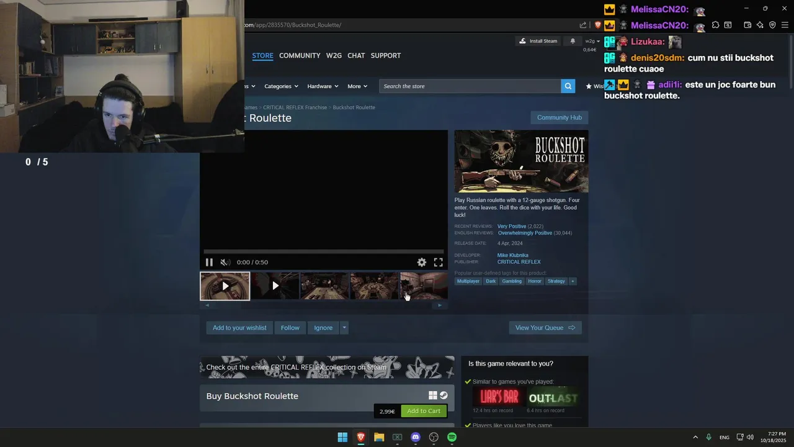Open the Community Hub
The height and width of the screenshot is (447, 794).
tap(560, 117)
